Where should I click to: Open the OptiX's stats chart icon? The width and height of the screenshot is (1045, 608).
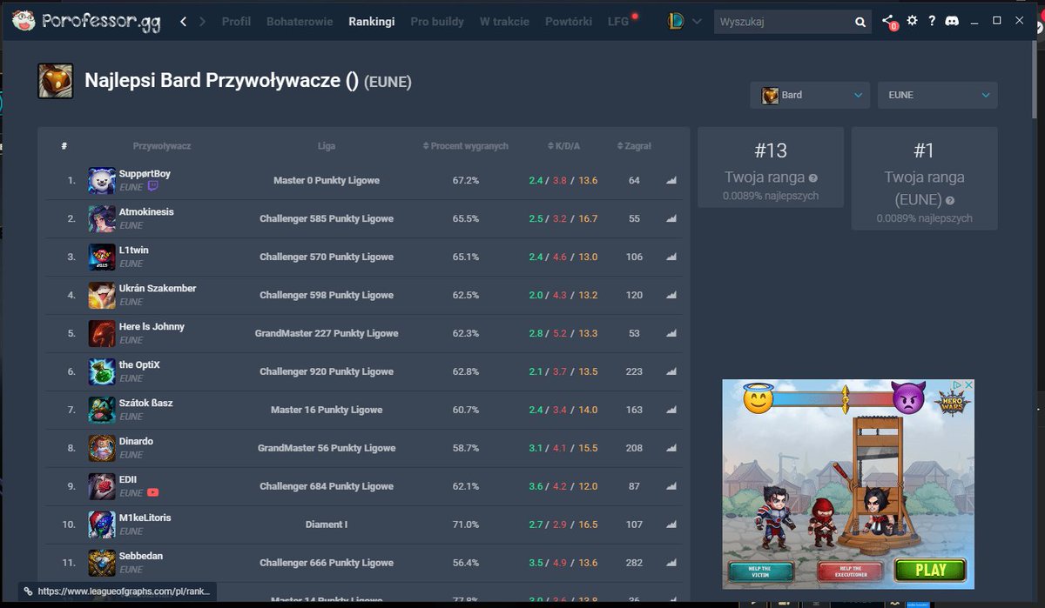point(671,372)
